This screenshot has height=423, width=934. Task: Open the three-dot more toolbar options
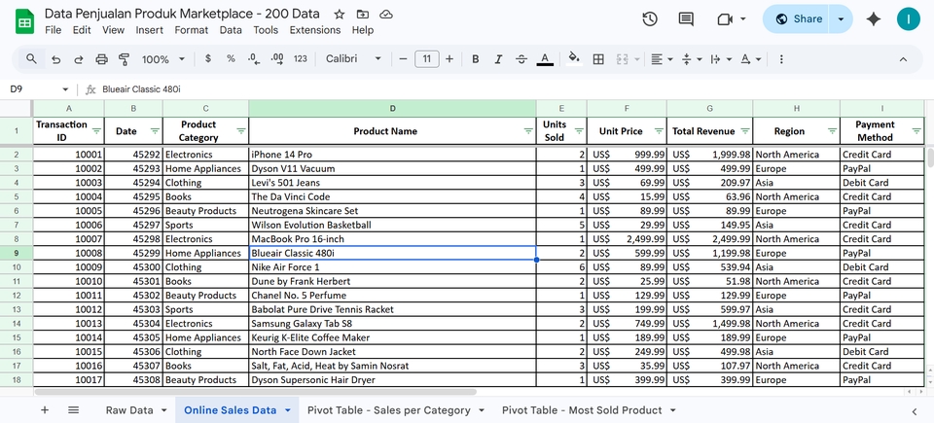[781, 59]
